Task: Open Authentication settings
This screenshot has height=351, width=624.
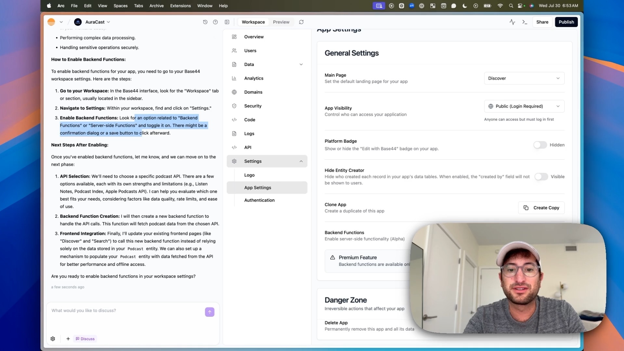Action: 259,200
